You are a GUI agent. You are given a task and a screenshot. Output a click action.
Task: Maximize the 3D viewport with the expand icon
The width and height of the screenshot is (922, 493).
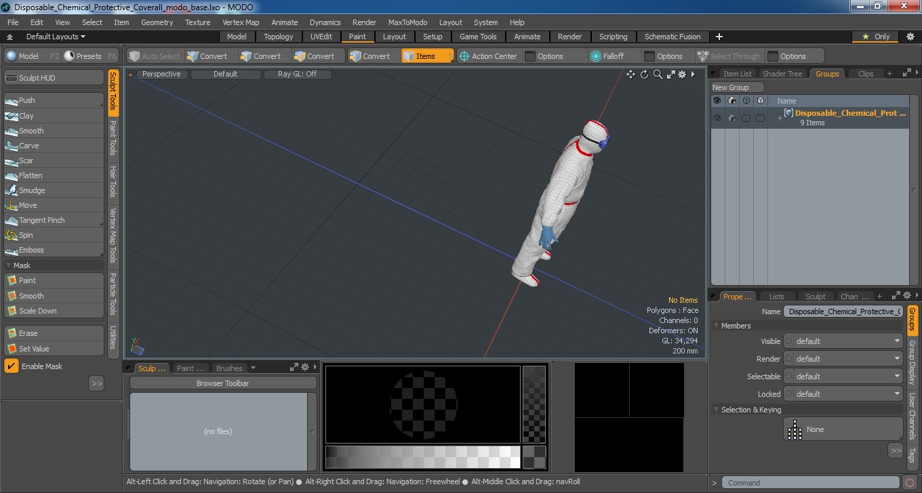[x=670, y=74]
